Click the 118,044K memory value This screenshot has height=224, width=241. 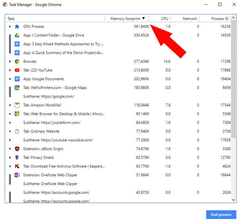pos(141,105)
